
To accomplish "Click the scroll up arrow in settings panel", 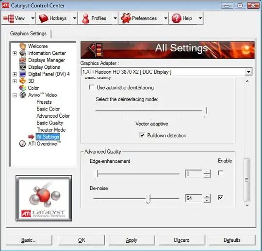I will click(x=247, y=81).
